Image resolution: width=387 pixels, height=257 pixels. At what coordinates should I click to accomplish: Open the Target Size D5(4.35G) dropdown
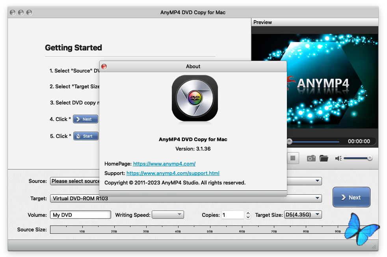pyautogui.click(x=303, y=215)
